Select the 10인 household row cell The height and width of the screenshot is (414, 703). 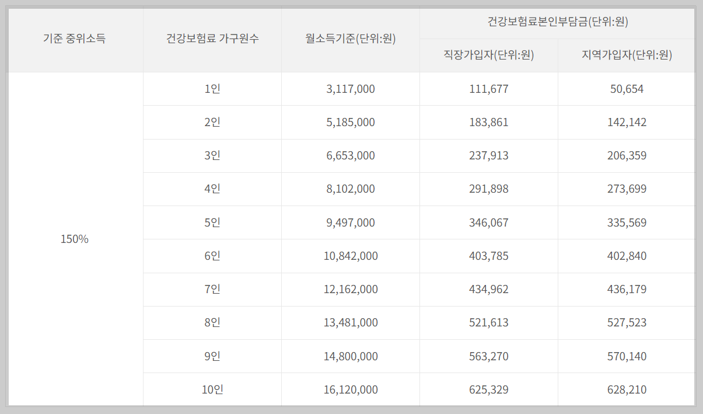[212, 389]
